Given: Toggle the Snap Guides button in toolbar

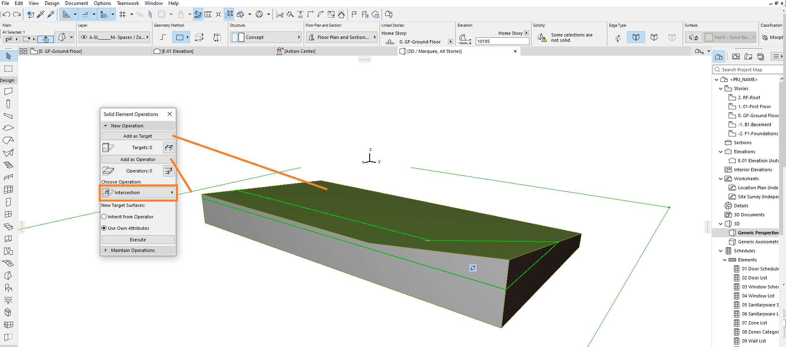Looking at the screenshot, I should click(85, 14).
